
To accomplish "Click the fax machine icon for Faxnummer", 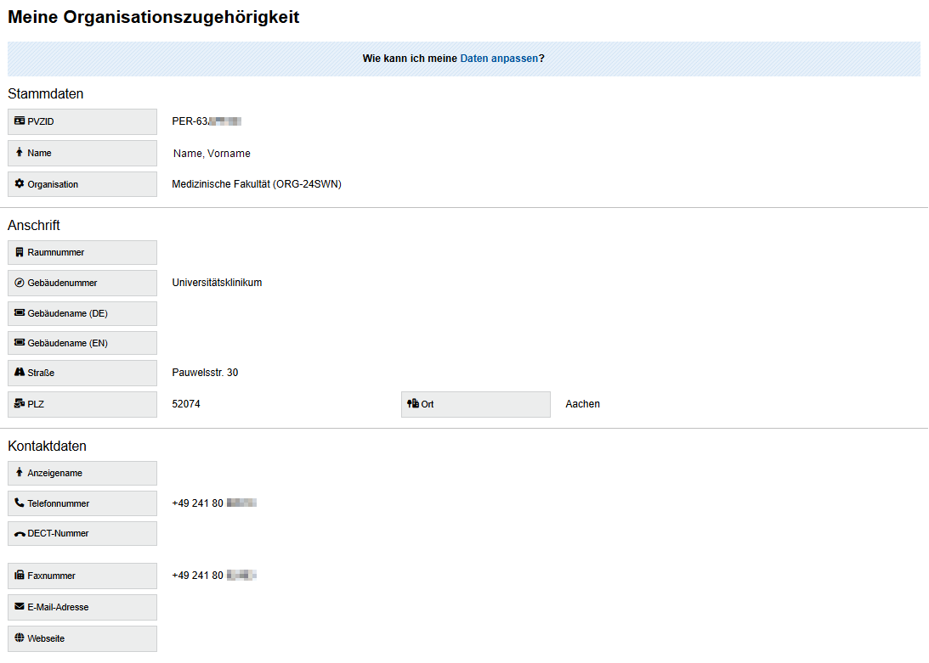I will tap(19, 576).
